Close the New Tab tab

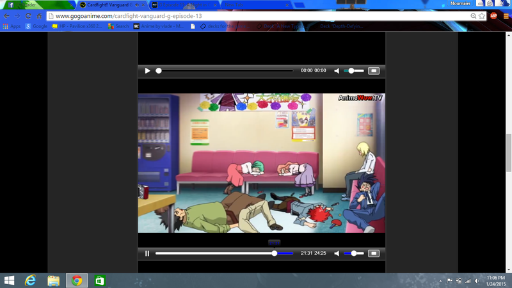287,5
